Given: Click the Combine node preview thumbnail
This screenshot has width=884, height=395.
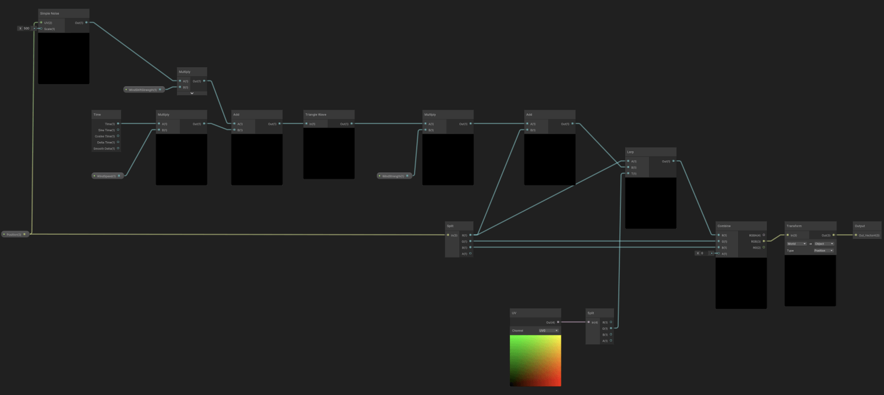Looking at the screenshot, I should click(x=741, y=283).
